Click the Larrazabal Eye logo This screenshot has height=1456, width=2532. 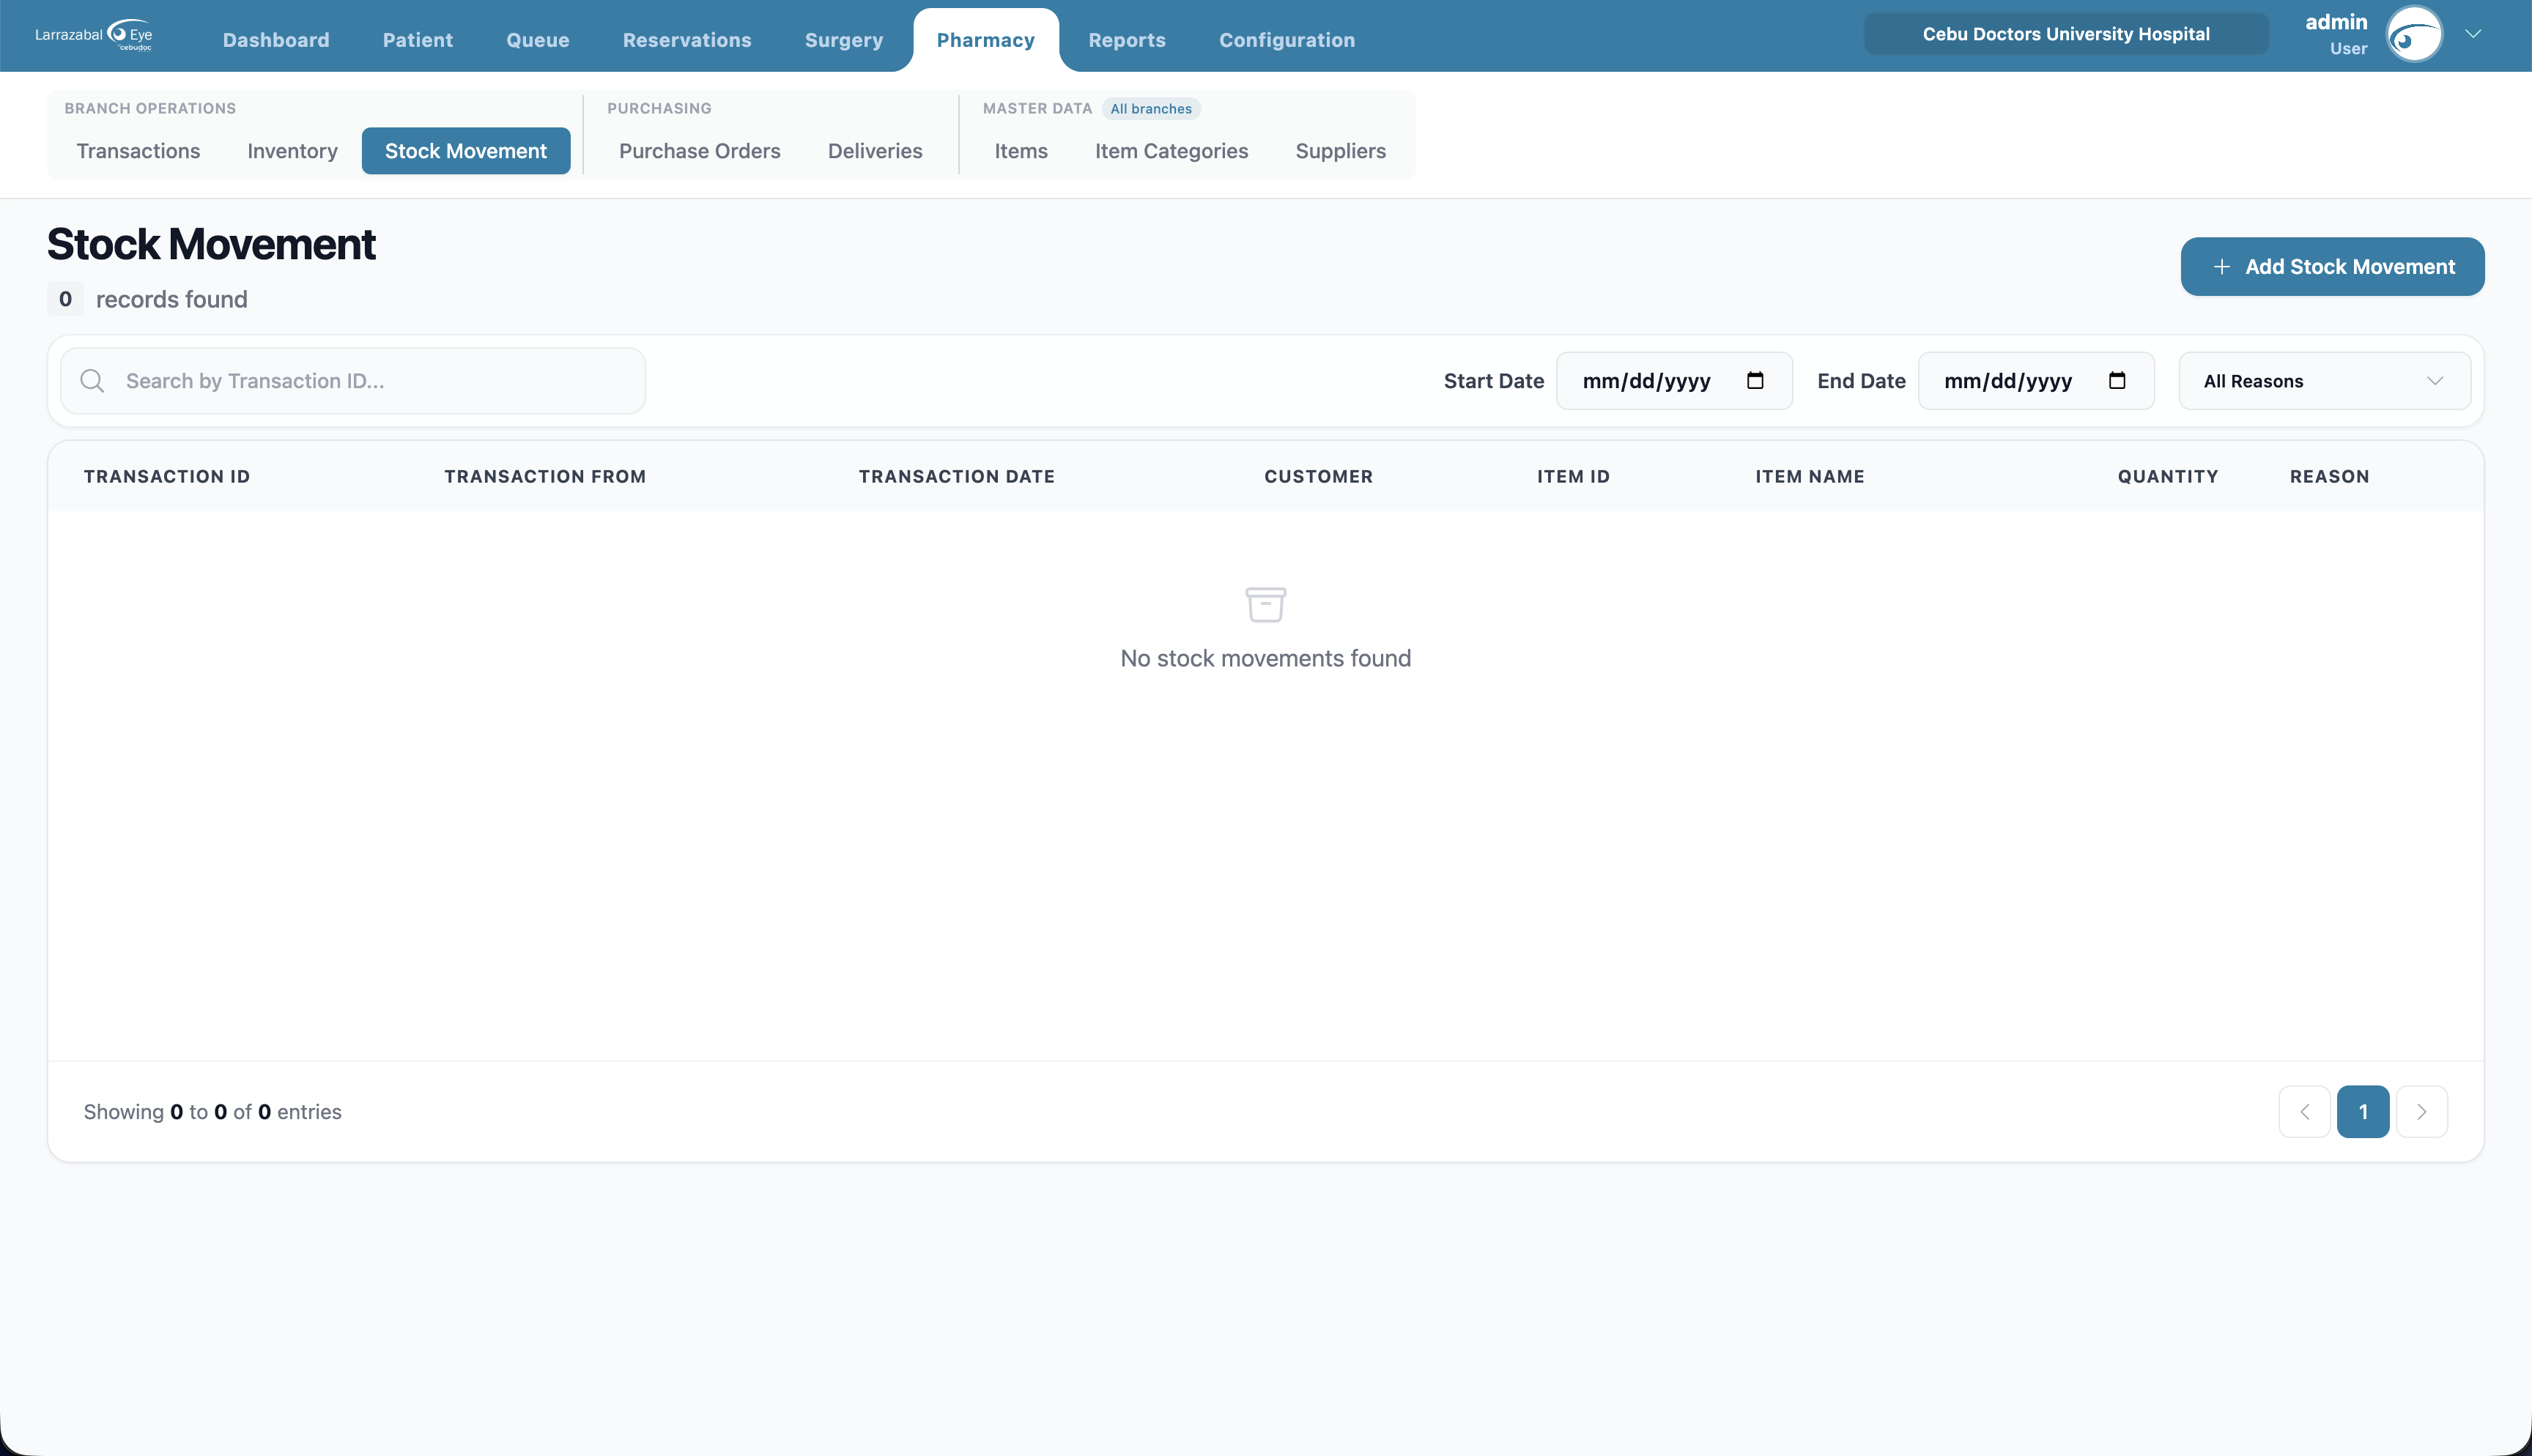pyautogui.click(x=94, y=35)
